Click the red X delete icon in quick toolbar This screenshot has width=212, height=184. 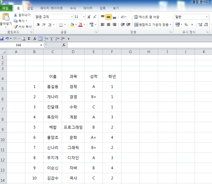(x=63, y=39)
